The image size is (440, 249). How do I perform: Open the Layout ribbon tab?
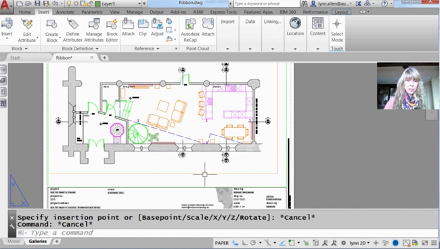click(x=341, y=12)
